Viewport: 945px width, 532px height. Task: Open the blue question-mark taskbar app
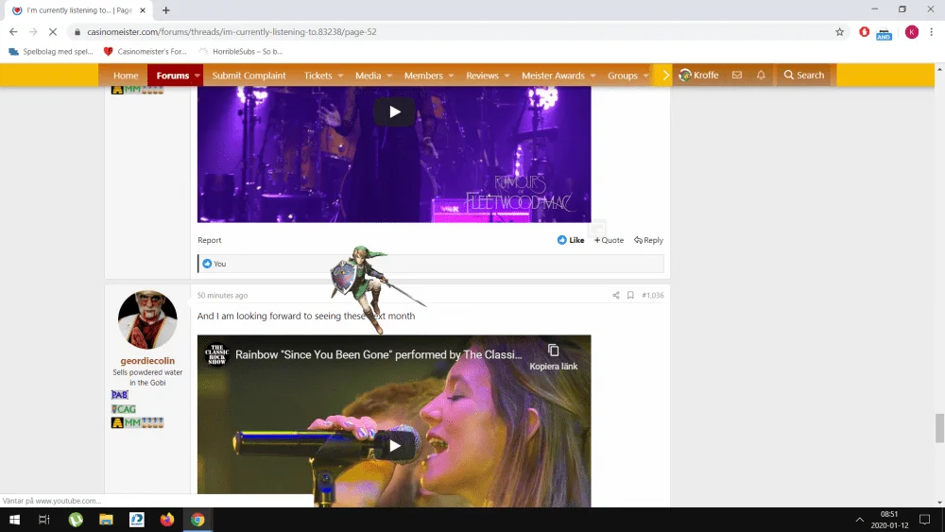click(x=137, y=520)
